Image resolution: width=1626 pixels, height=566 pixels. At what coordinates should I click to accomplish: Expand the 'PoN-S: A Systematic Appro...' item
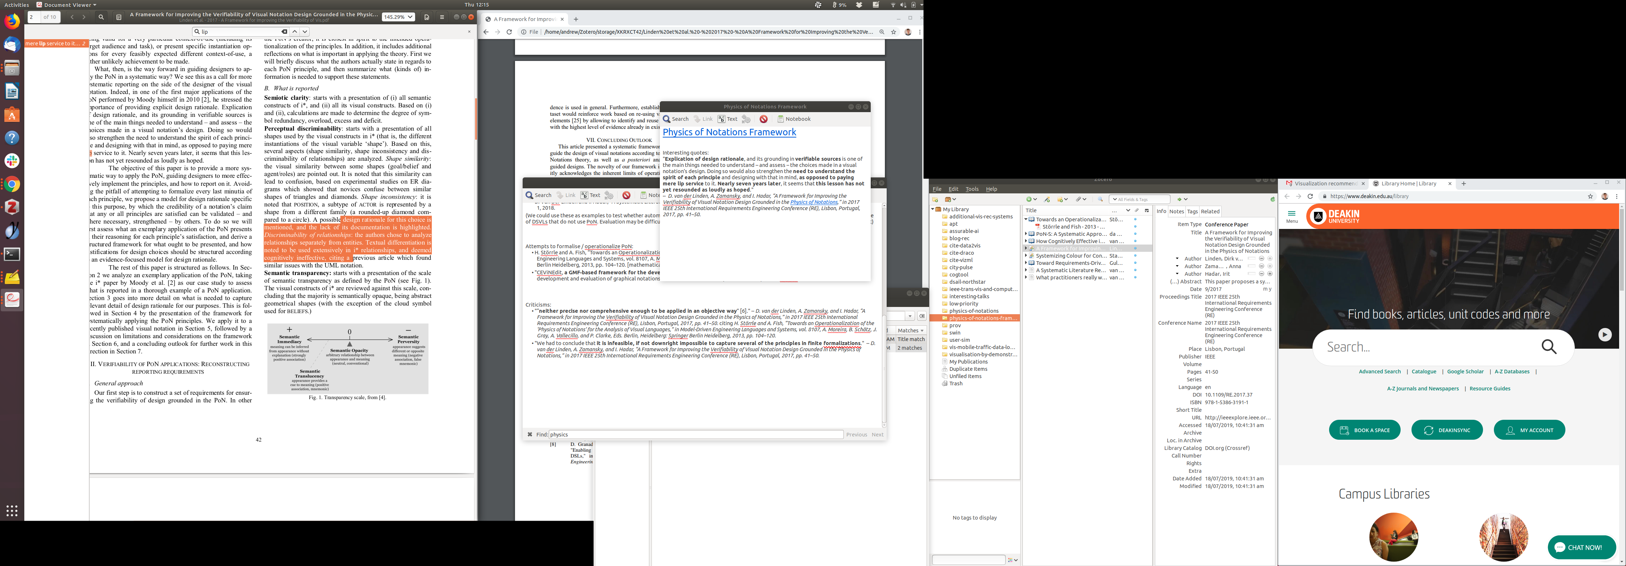coord(1026,234)
